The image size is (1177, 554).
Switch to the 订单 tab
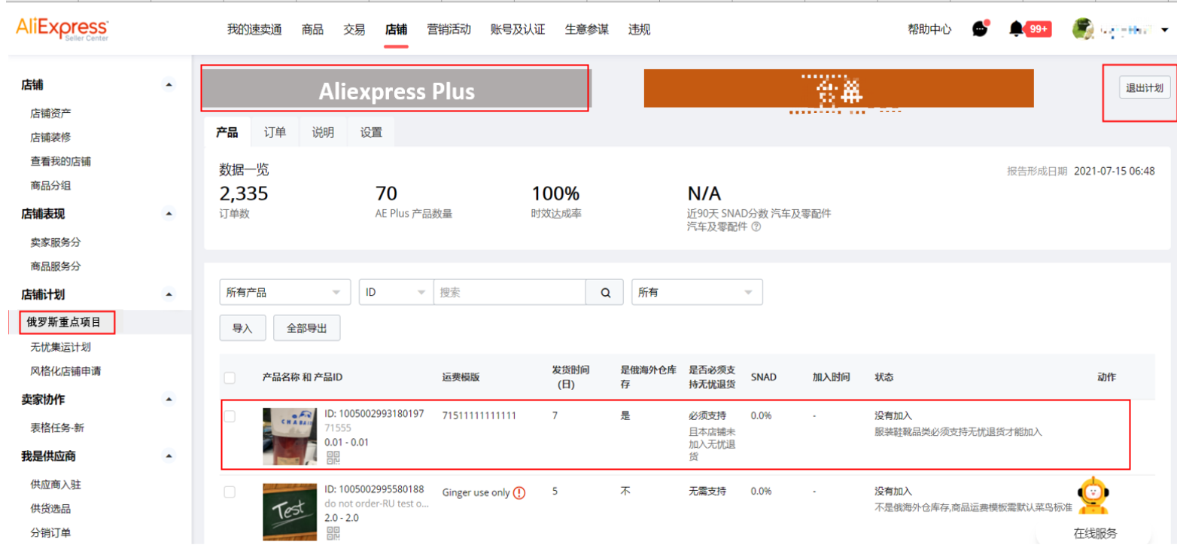click(275, 132)
